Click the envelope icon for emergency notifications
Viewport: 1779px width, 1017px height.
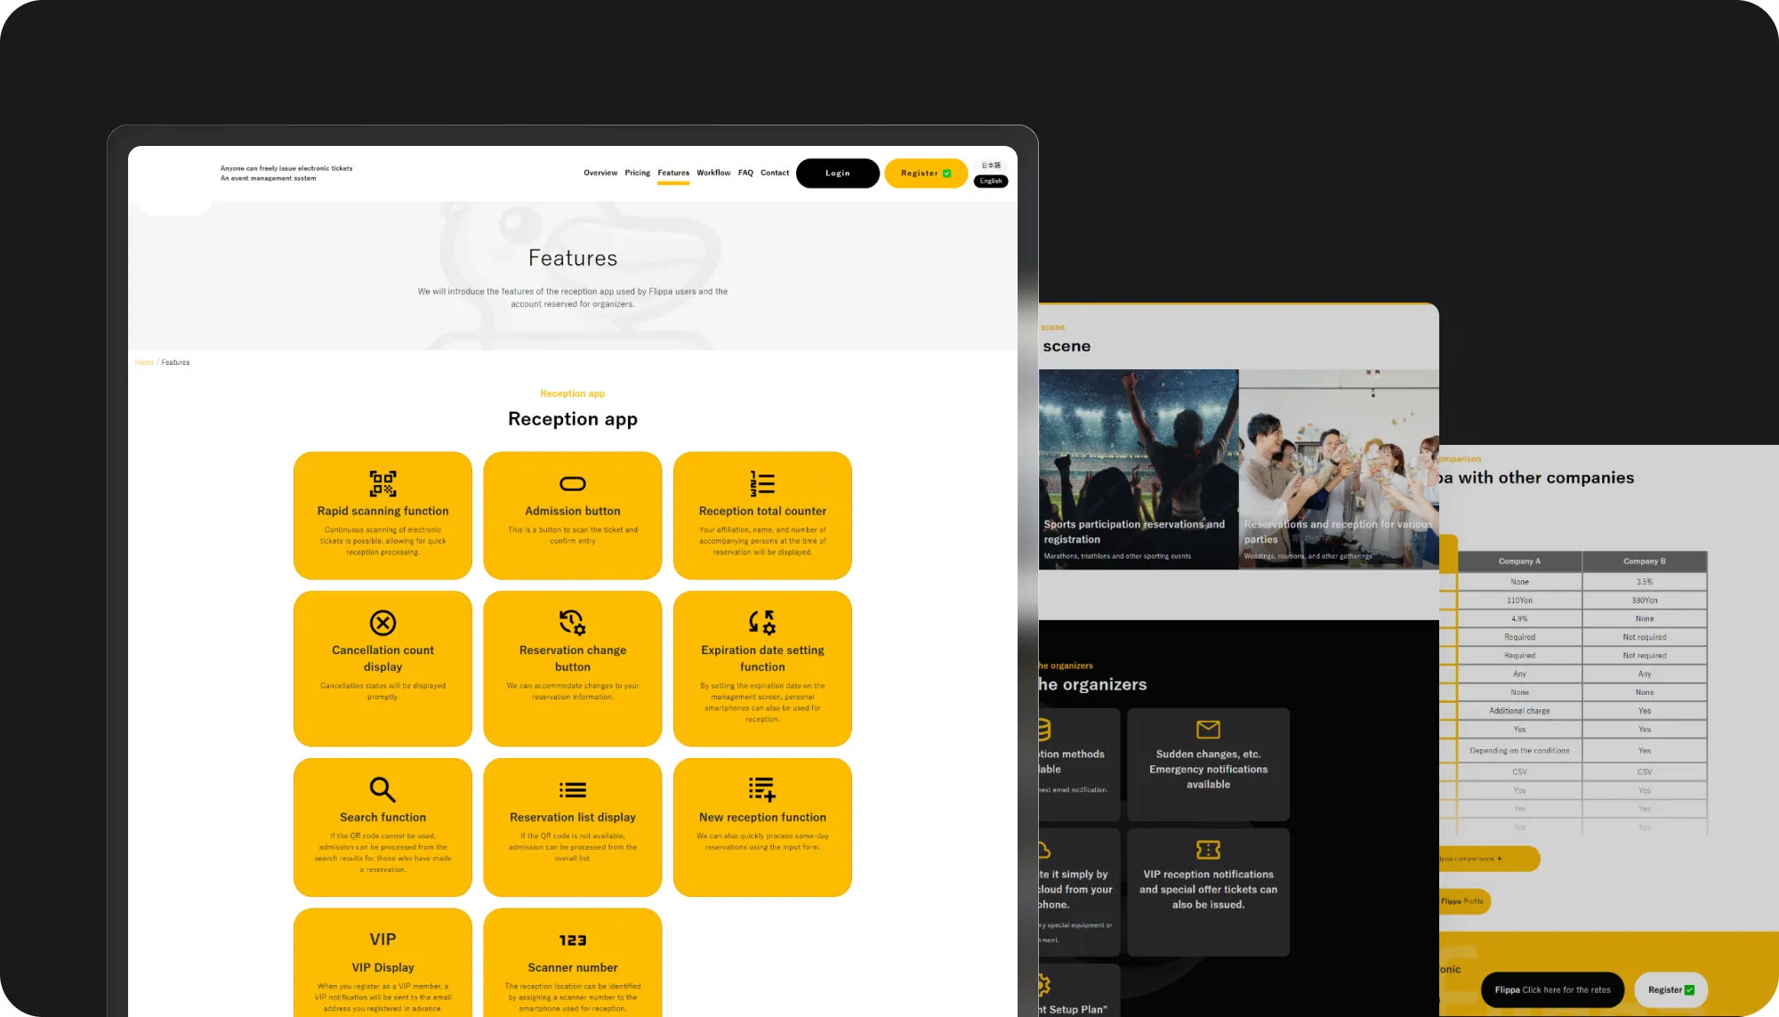click(x=1208, y=730)
